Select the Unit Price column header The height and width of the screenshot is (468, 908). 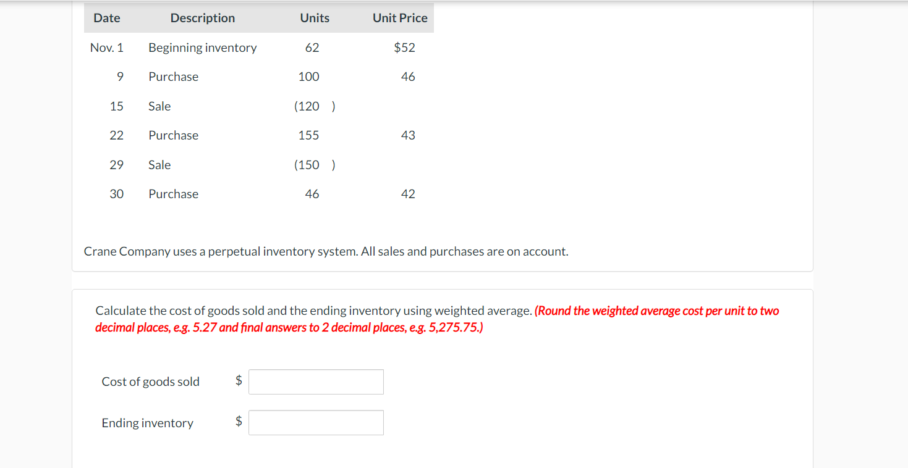click(x=399, y=18)
